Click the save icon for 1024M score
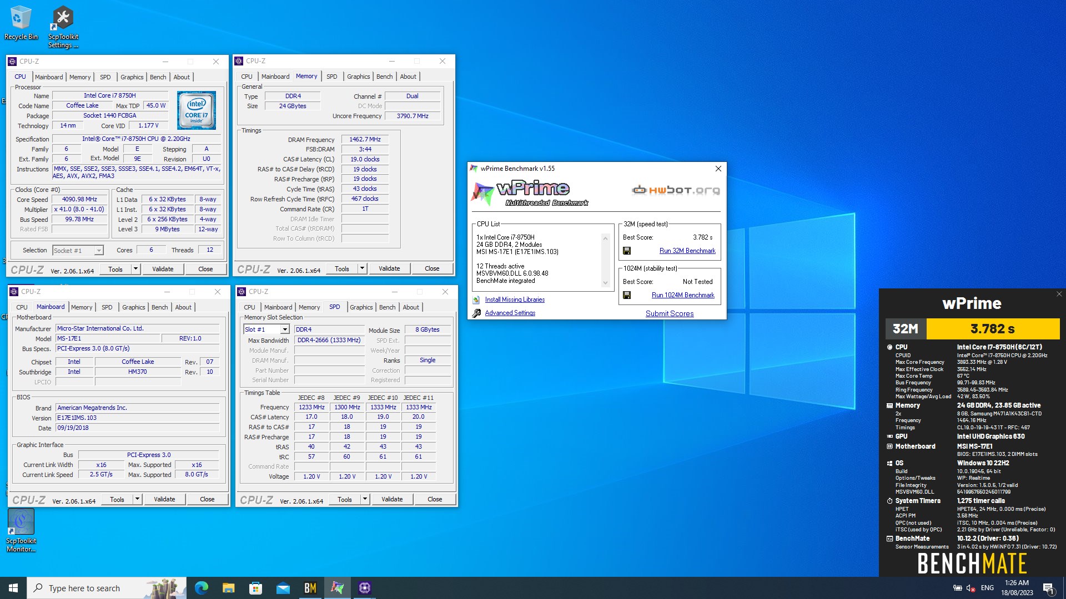Viewport: 1066px width, 599px height. (x=627, y=295)
